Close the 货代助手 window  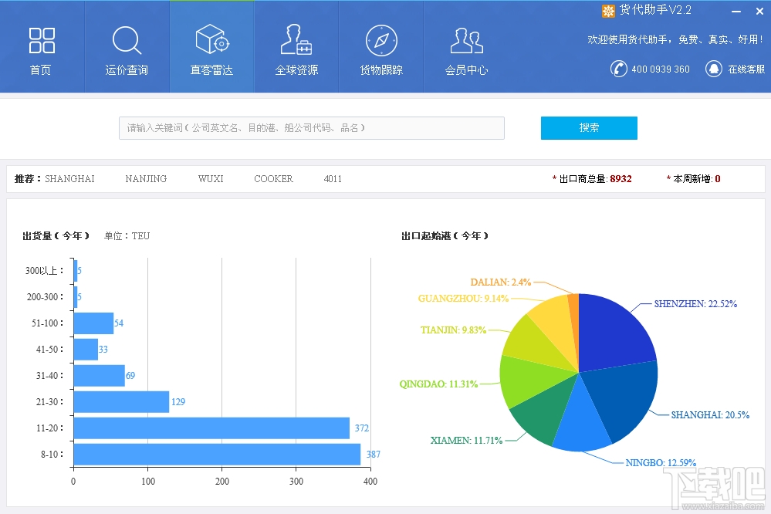pos(759,12)
